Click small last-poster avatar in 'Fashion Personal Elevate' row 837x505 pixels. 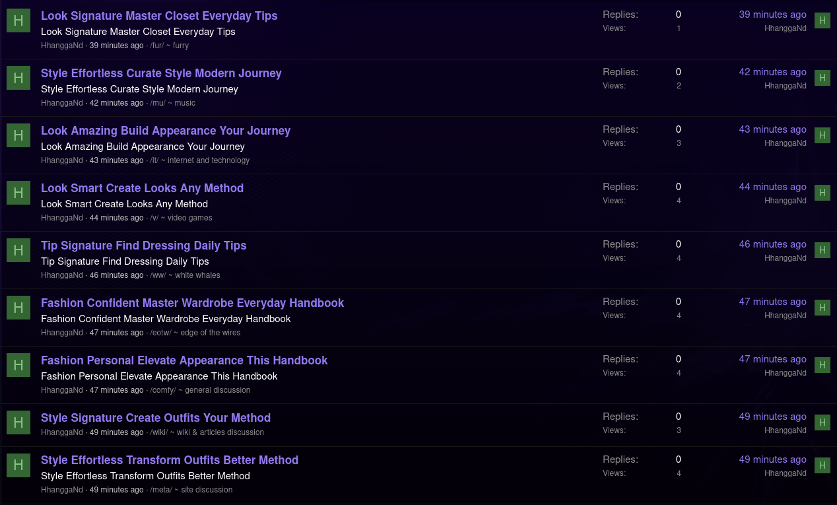point(822,365)
